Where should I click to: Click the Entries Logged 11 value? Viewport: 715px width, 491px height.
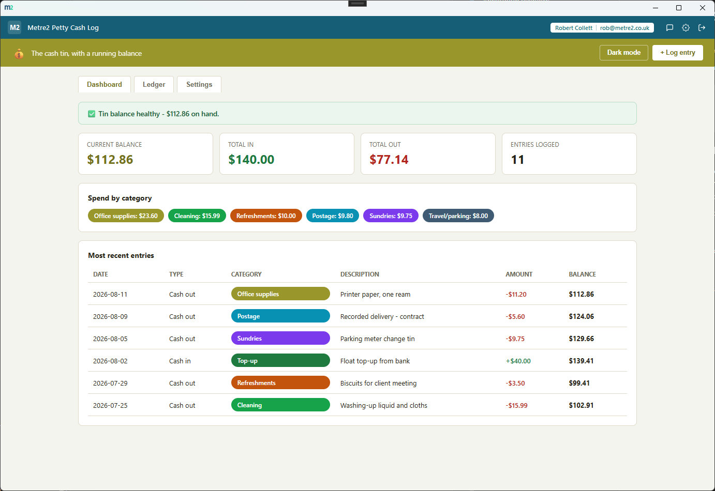click(x=517, y=160)
